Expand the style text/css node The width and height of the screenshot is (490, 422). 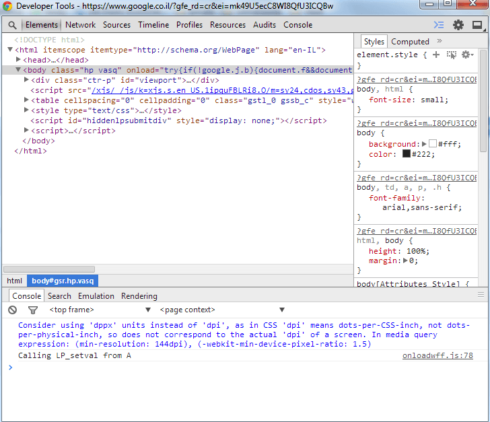pyautogui.click(x=26, y=110)
